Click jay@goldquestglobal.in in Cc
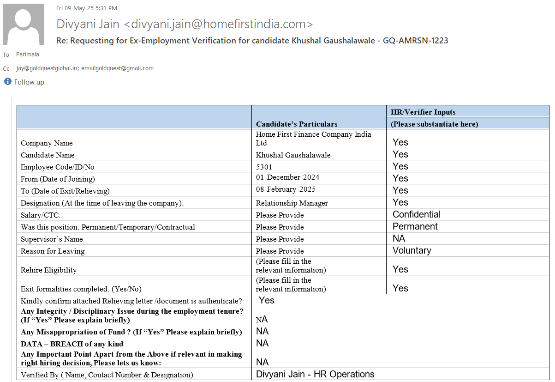Viewport: 555px width, 382px height. click(x=48, y=68)
